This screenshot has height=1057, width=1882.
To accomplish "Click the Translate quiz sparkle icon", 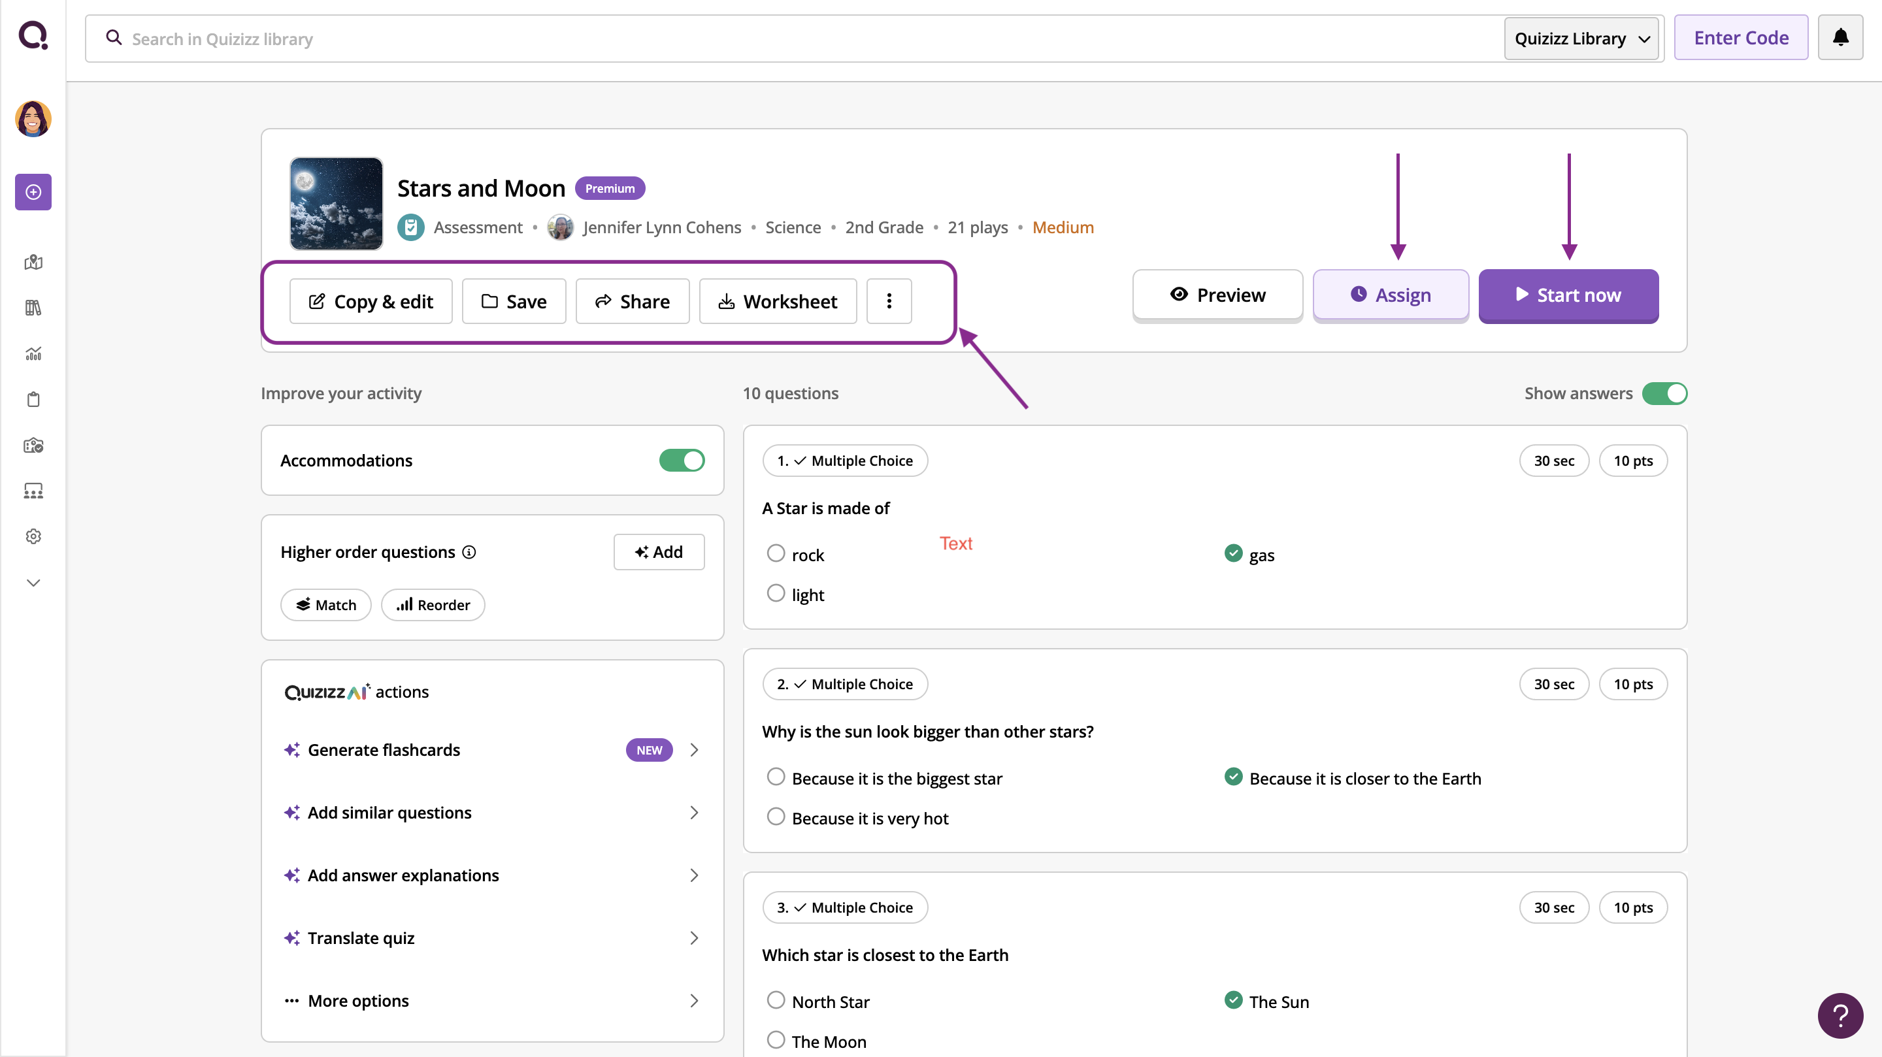I will point(292,938).
